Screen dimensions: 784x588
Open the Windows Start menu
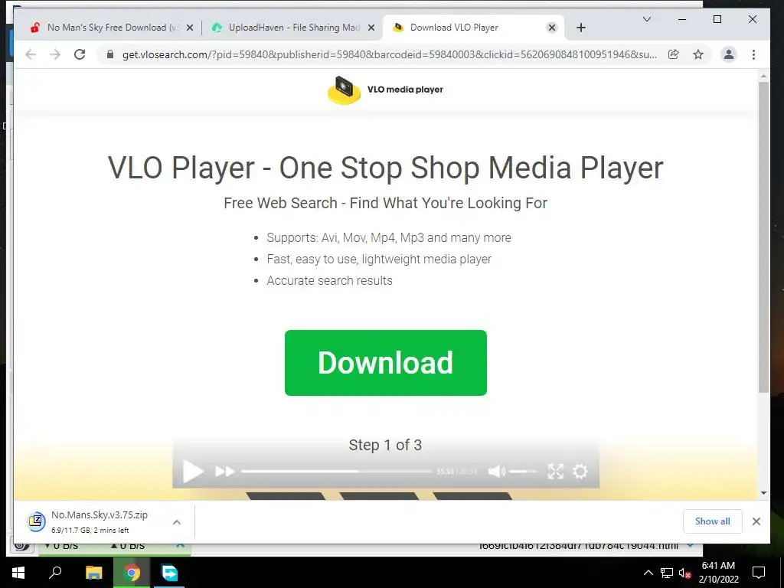click(18, 573)
